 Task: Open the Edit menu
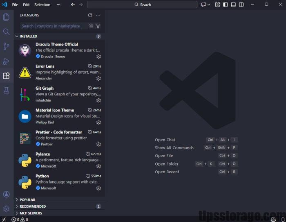[x=26, y=5]
